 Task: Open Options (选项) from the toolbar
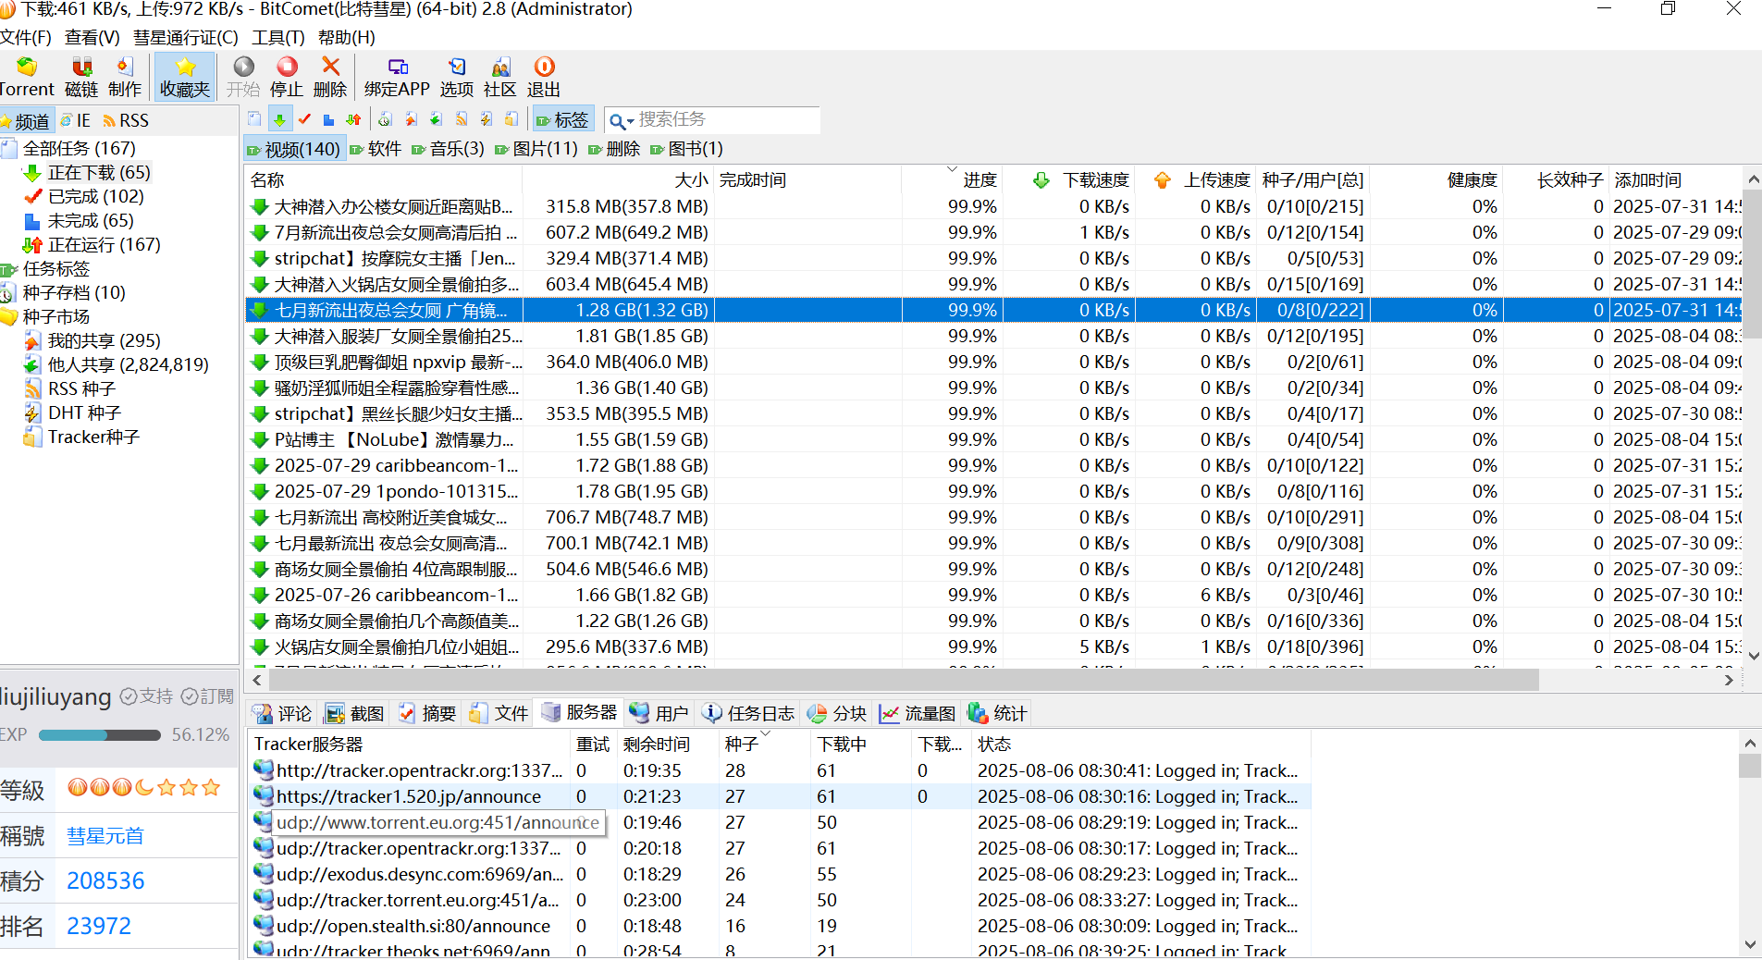tap(456, 76)
